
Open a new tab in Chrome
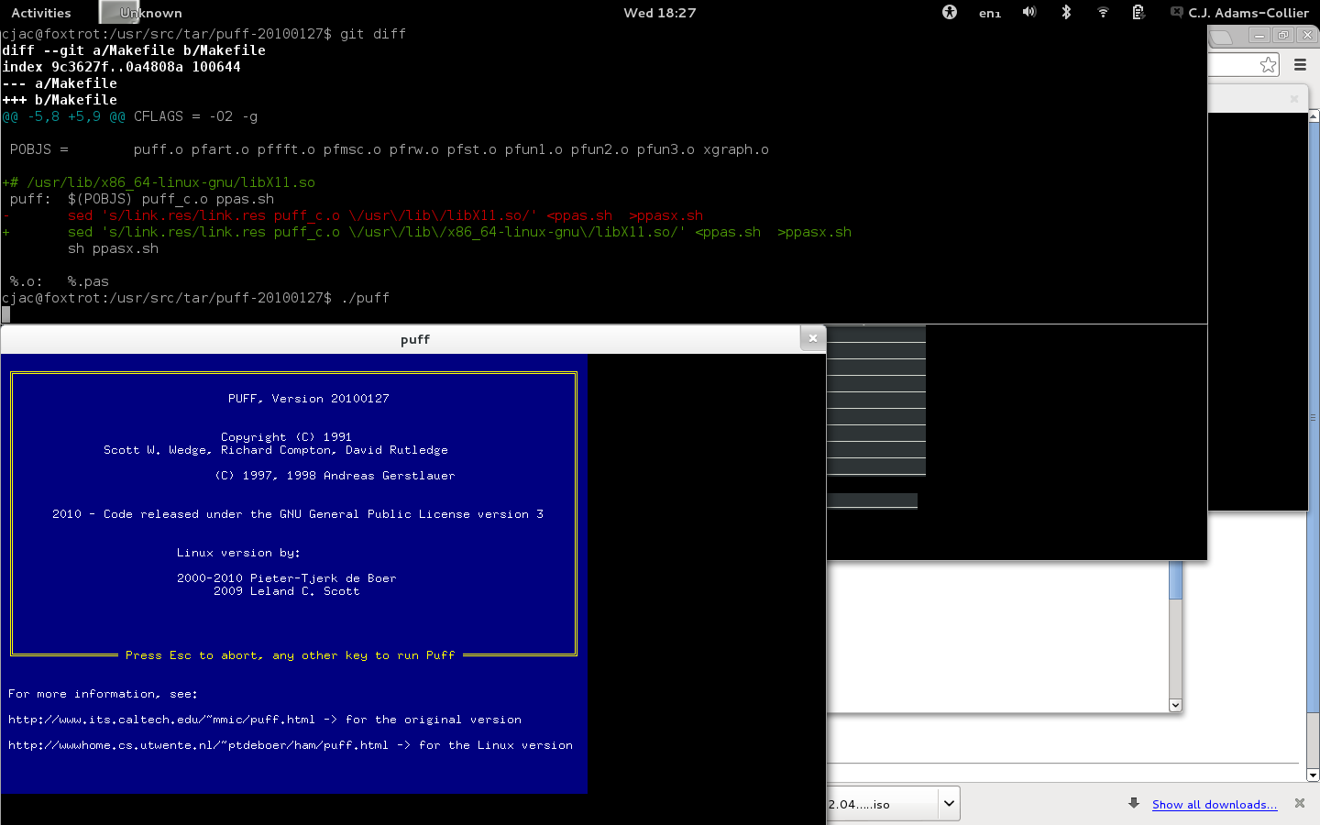(1222, 38)
